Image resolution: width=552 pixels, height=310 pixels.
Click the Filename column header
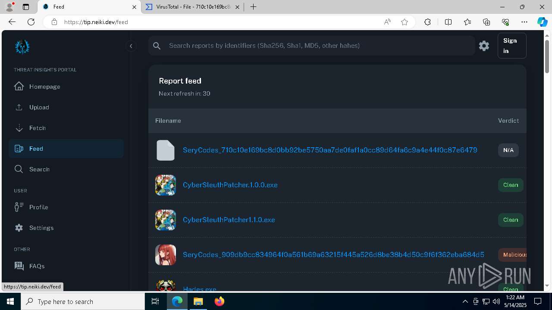tap(168, 121)
